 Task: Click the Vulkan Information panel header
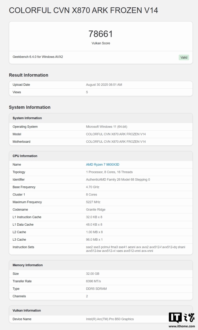[x=27, y=310]
